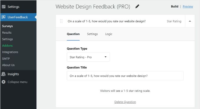Click the pencil icon to edit survey title

tap(137, 6)
